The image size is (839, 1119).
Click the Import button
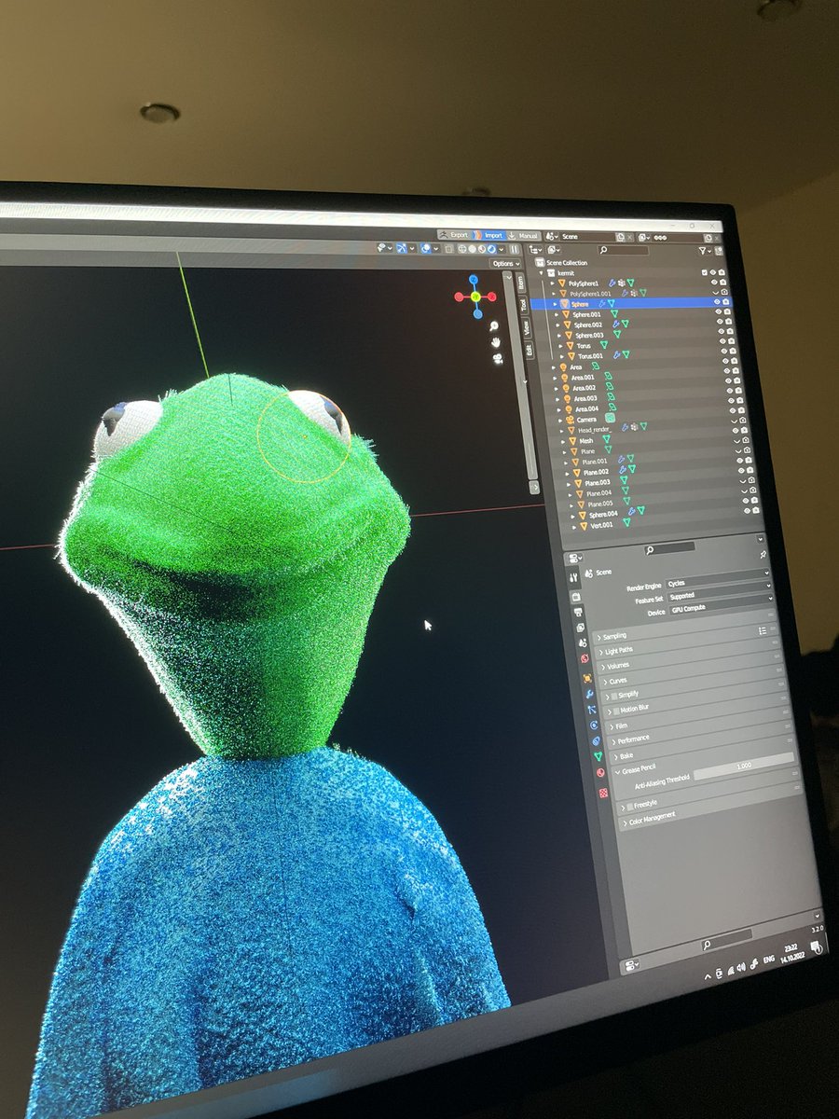488,236
